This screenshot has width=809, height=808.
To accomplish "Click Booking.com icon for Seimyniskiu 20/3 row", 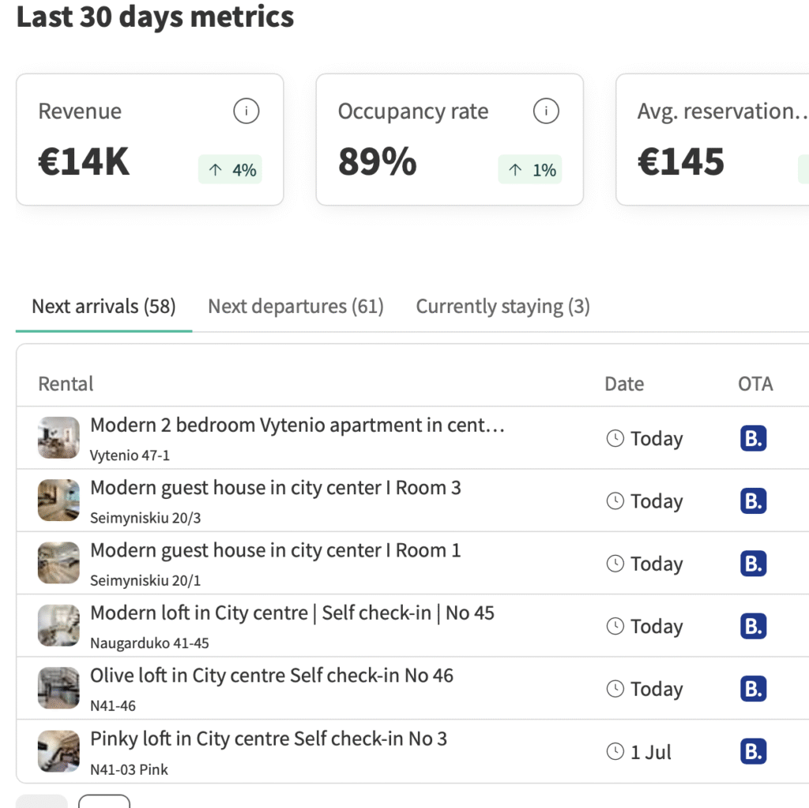I will pyautogui.click(x=753, y=500).
